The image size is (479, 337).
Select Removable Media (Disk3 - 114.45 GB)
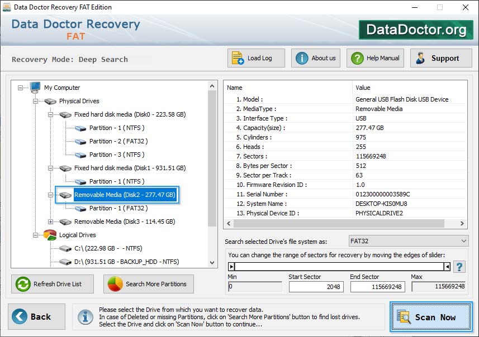tap(125, 222)
